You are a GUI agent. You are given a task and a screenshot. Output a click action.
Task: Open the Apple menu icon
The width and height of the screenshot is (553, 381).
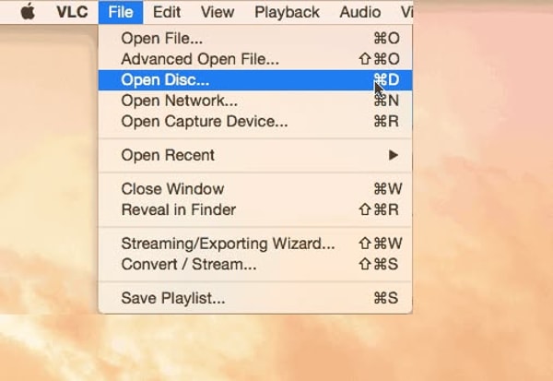tap(28, 12)
